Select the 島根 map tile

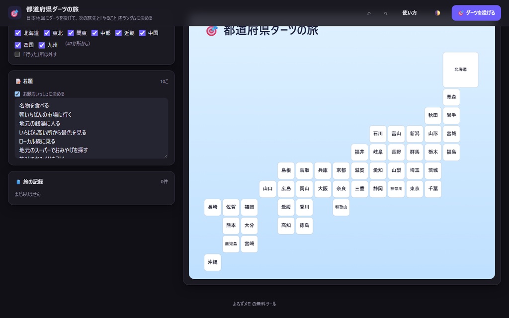[x=286, y=170]
